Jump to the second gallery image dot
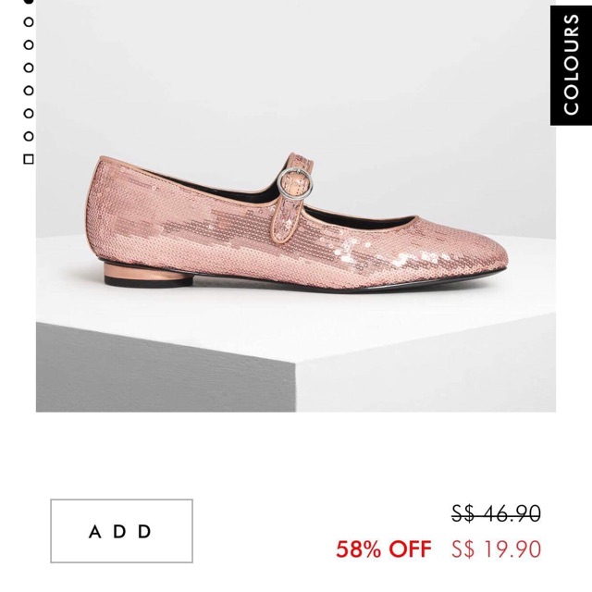This screenshot has height=592, width=592. click(x=28, y=21)
